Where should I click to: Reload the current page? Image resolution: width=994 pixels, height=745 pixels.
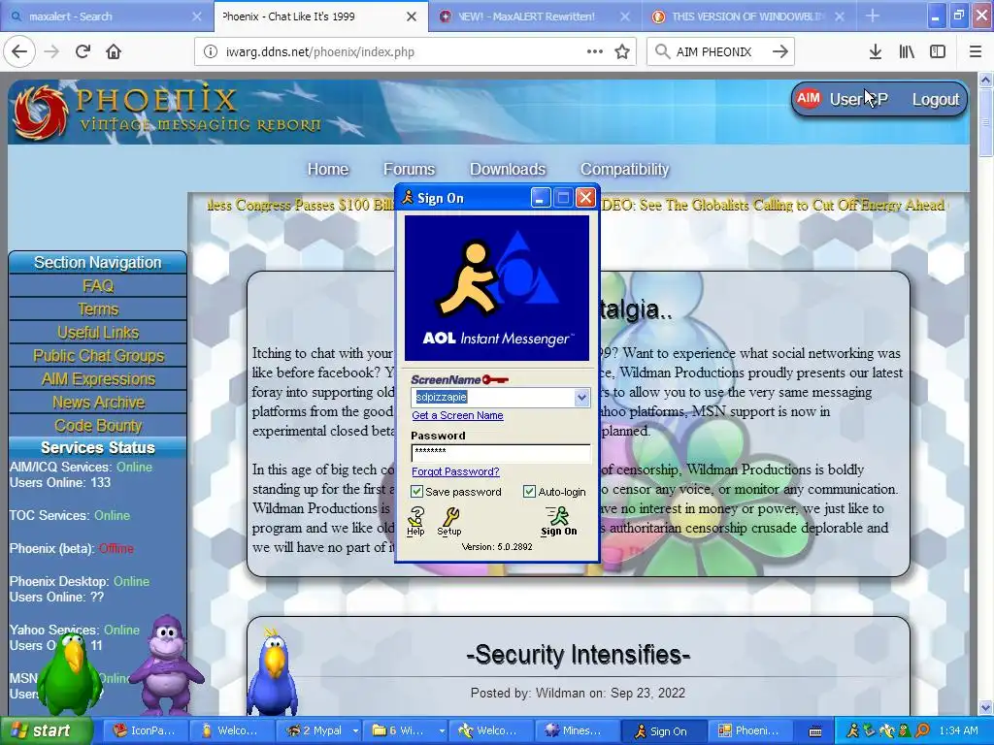pos(83,52)
